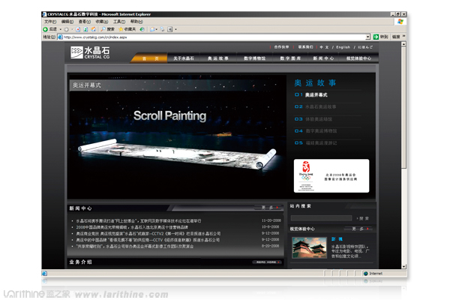Click the page scrollbar down arrow
Screen dimensions: 450x300
pyautogui.click(x=403, y=266)
